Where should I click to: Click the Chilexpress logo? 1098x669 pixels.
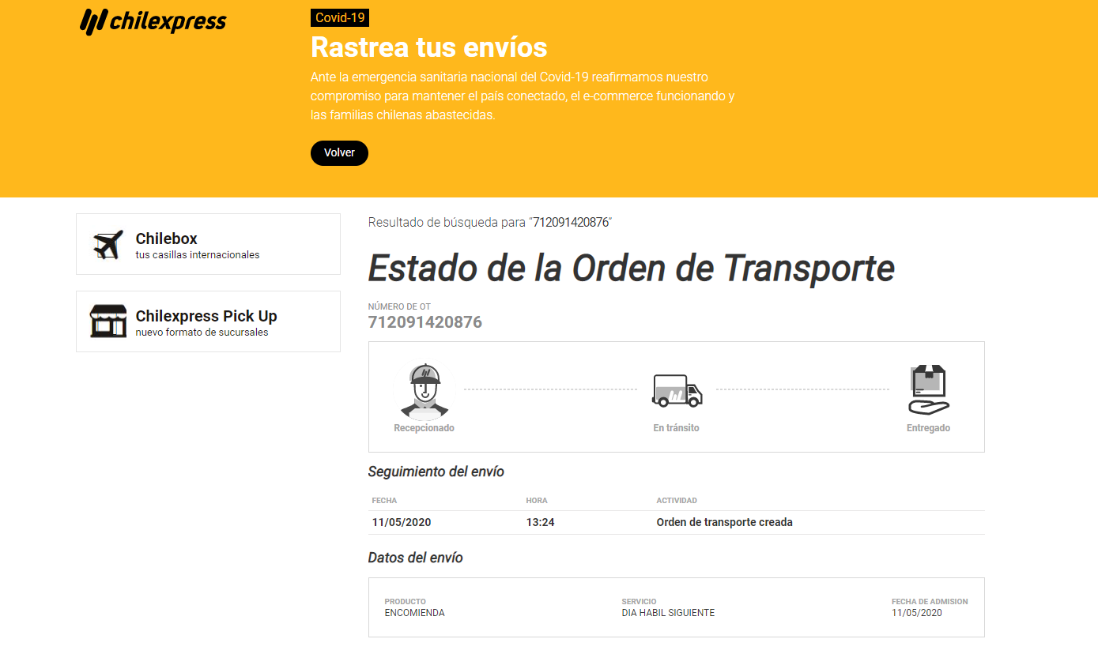point(153,21)
